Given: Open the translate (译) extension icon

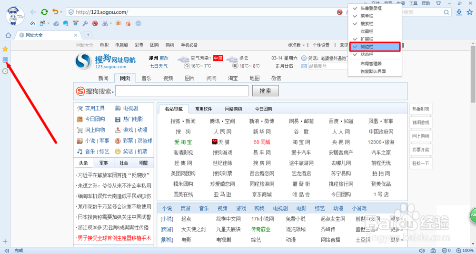Looking at the screenshot, I should (75, 23).
